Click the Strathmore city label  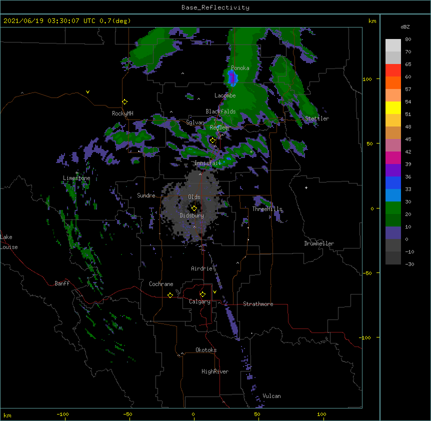point(258,304)
